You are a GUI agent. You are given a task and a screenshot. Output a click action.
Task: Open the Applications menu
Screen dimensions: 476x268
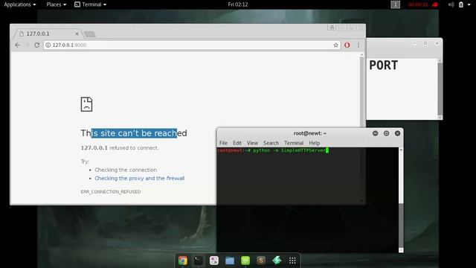(x=20, y=4)
